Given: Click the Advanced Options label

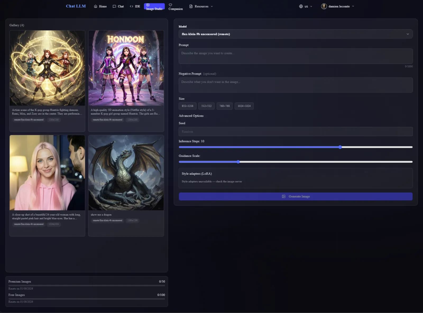Looking at the screenshot, I should pos(191,116).
